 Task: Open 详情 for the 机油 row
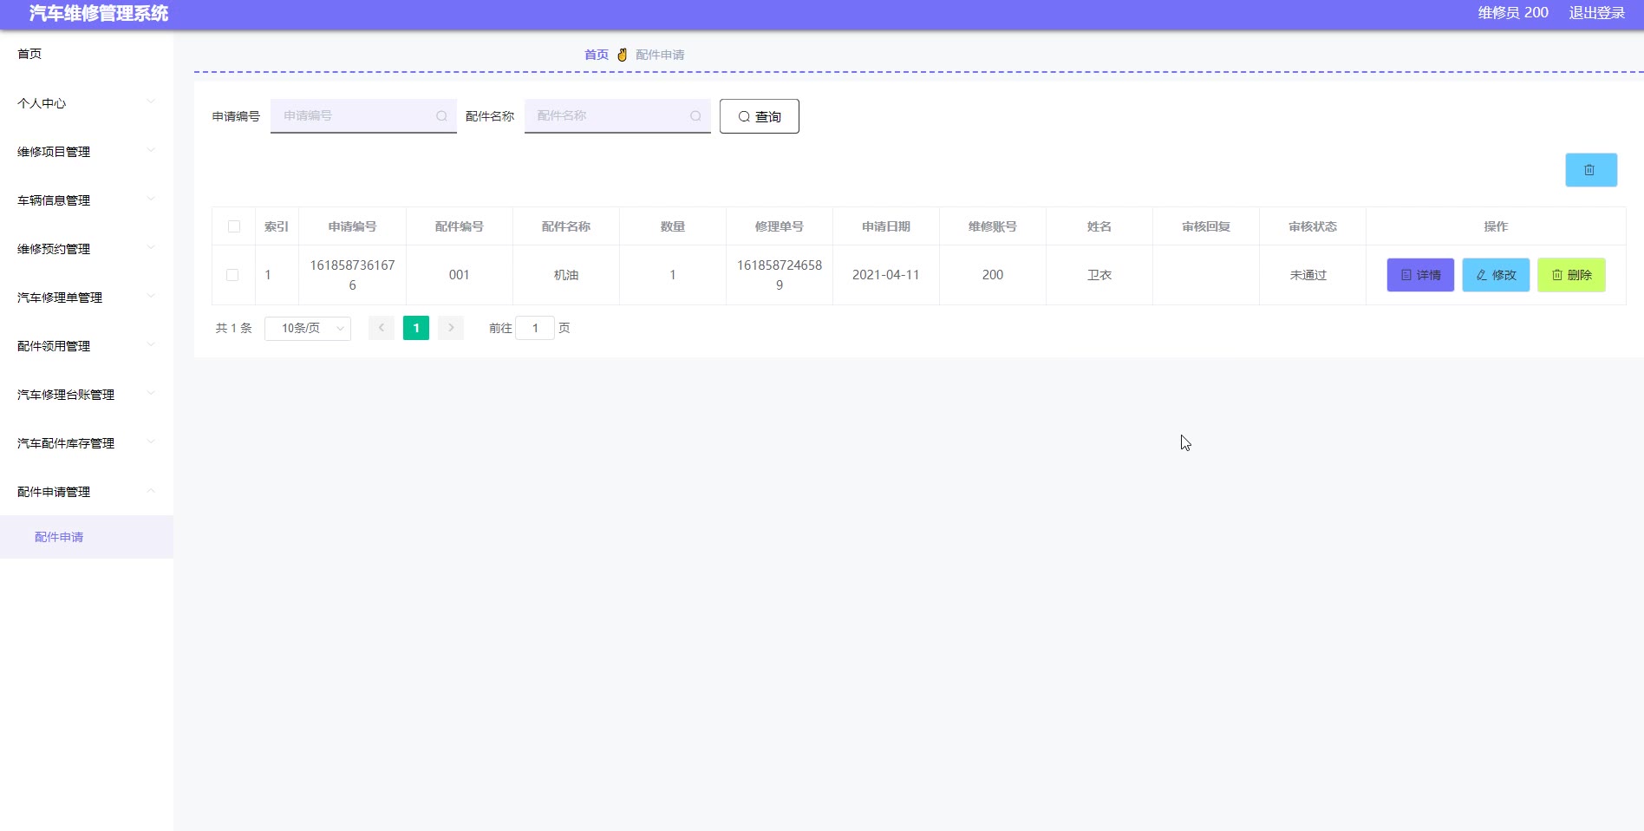tap(1420, 275)
